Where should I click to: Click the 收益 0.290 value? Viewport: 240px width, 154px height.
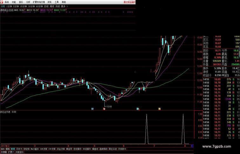(218, 75)
